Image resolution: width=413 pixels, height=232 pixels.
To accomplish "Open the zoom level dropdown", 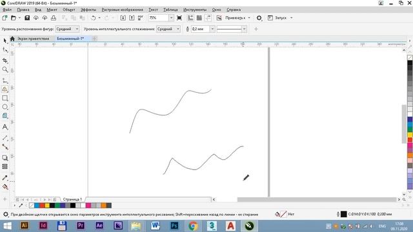I will click(171, 18).
